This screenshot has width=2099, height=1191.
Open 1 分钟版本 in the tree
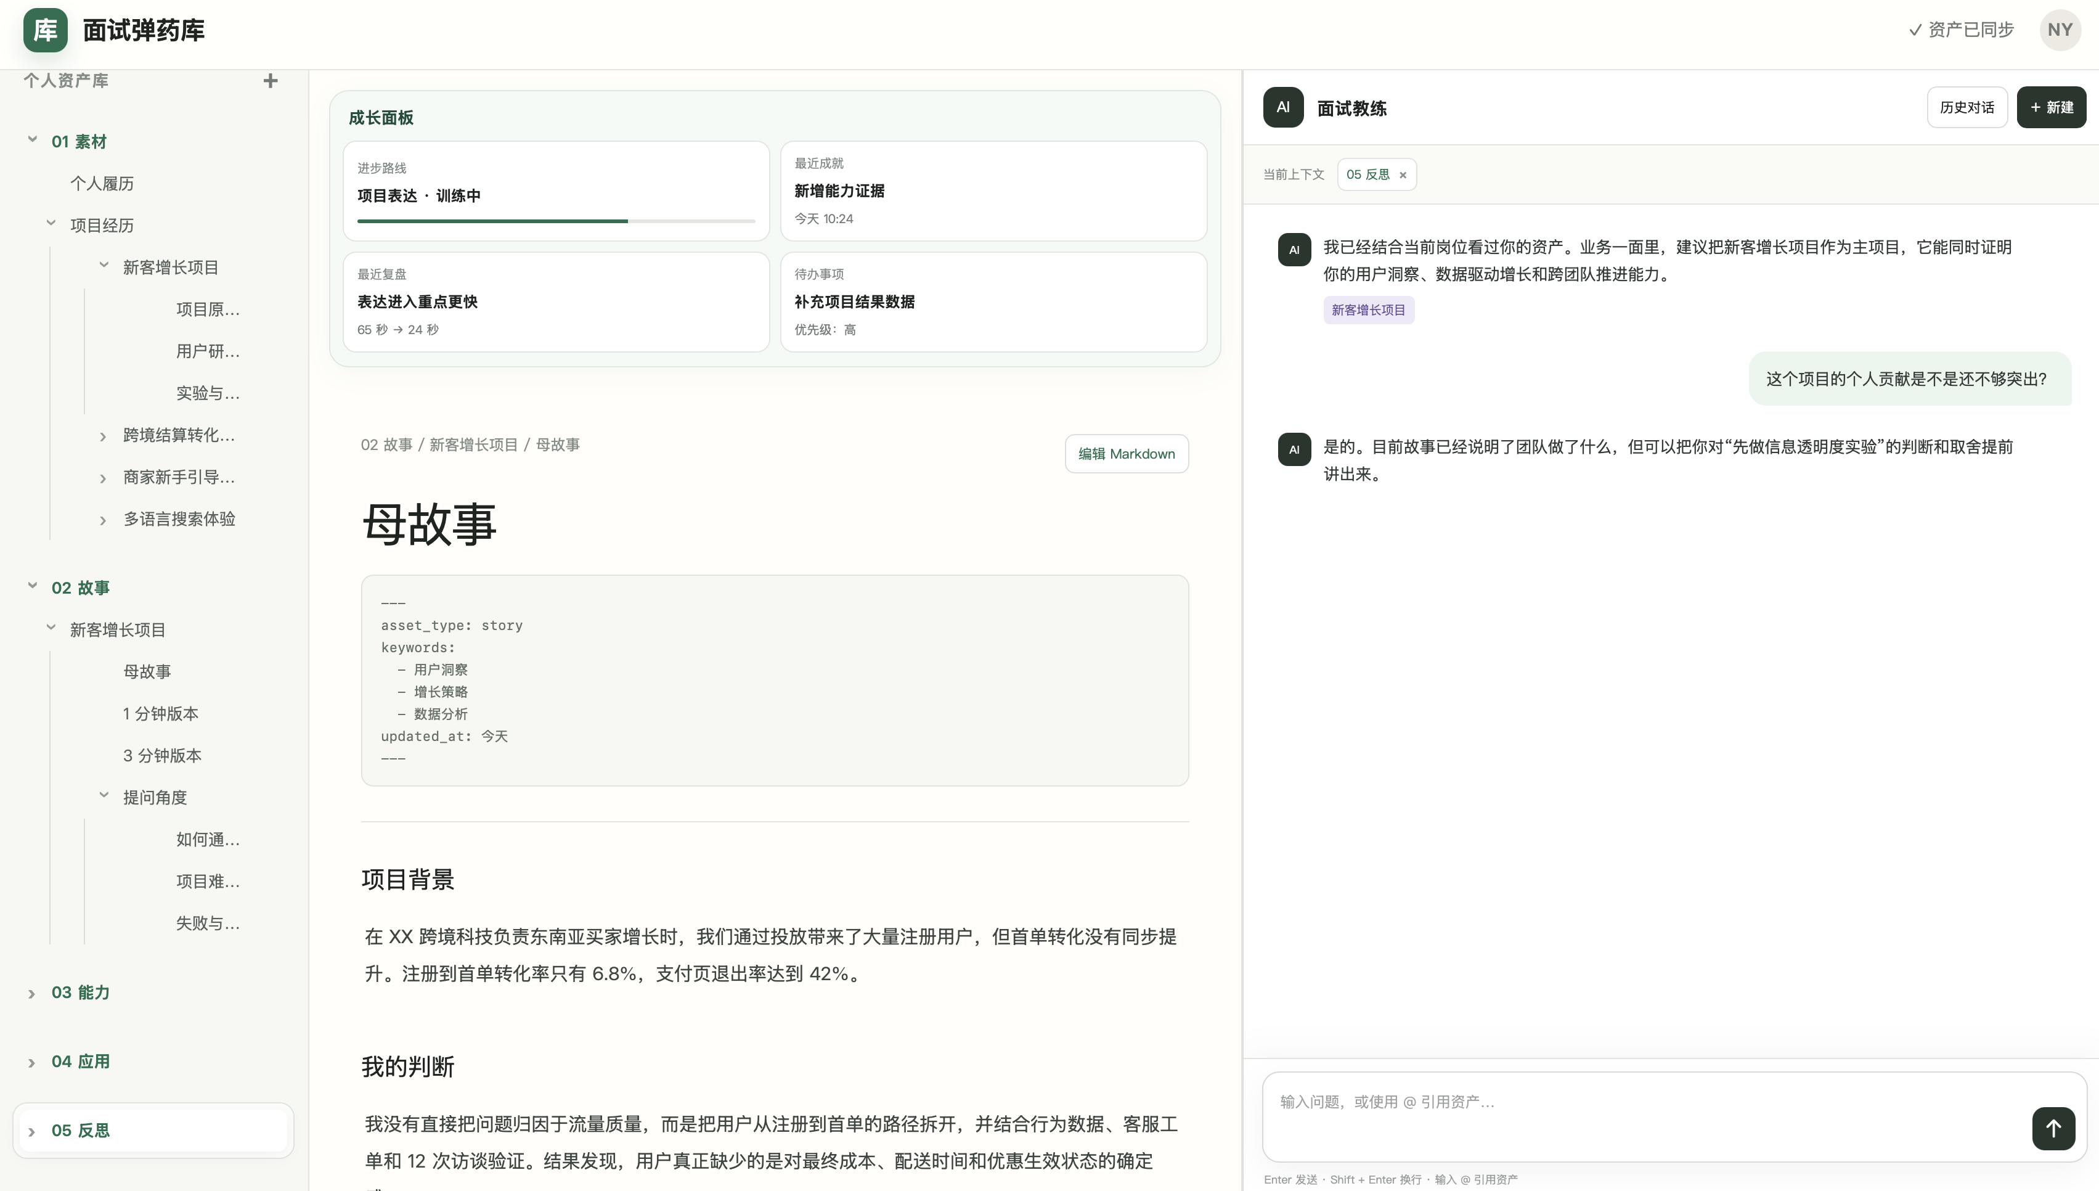161,713
